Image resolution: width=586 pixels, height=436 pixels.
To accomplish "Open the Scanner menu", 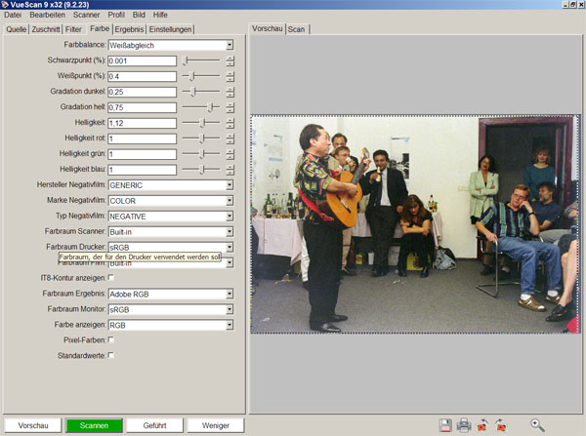I will point(86,16).
